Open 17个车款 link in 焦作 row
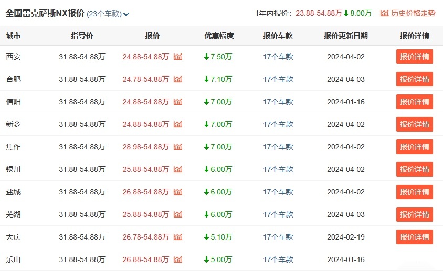 coord(278,147)
